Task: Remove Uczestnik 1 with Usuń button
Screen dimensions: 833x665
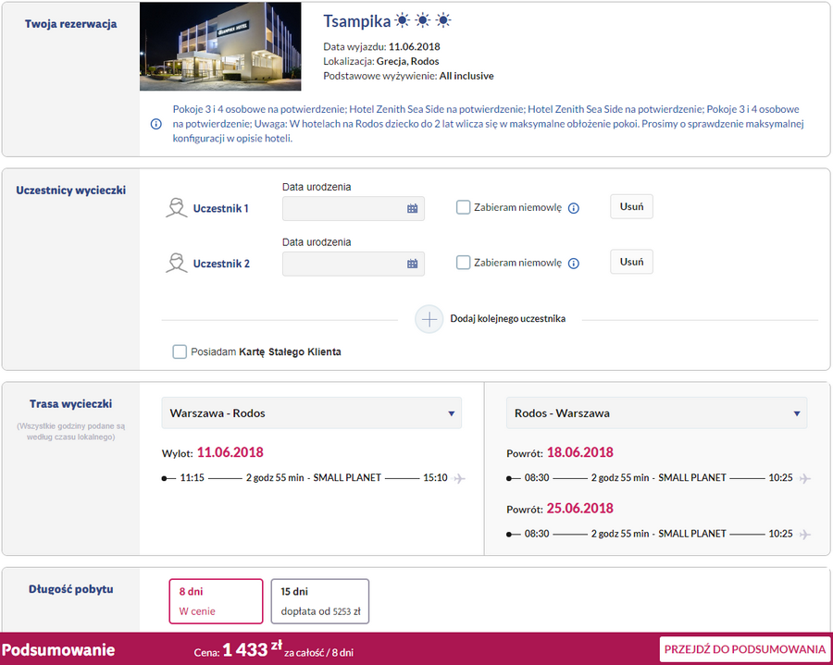Action: (x=631, y=206)
